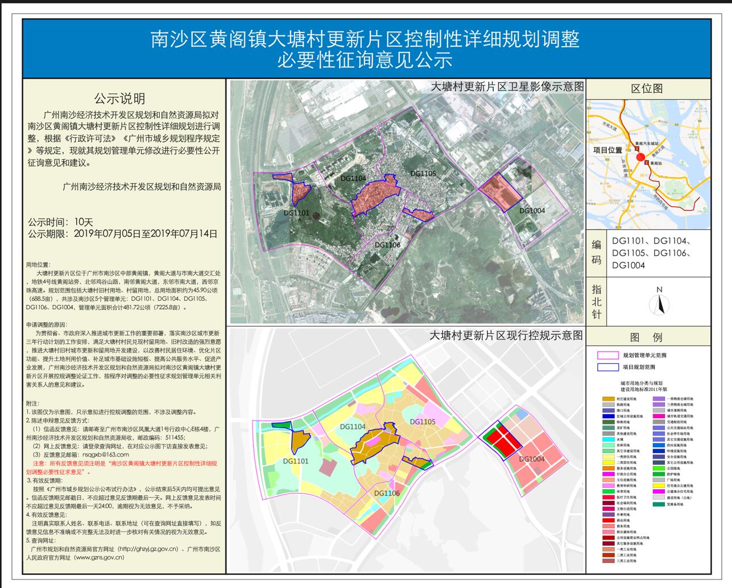Click the 发展备用地 teal legend swatch
This screenshot has height=588, width=732.
[x=659, y=504]
